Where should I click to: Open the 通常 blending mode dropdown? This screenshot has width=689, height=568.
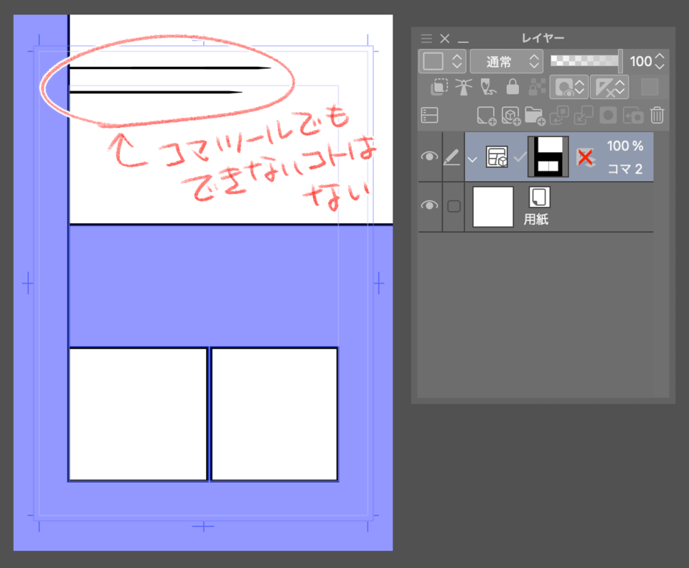click(507, 61)
